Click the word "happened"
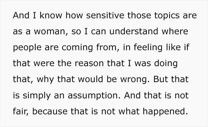This screenshot has height=127, width=208. 164,112
